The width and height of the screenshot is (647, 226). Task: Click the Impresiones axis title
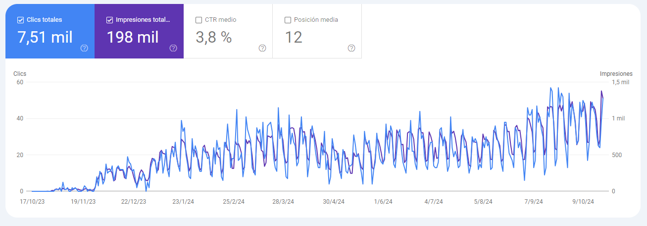coord(616,74)
